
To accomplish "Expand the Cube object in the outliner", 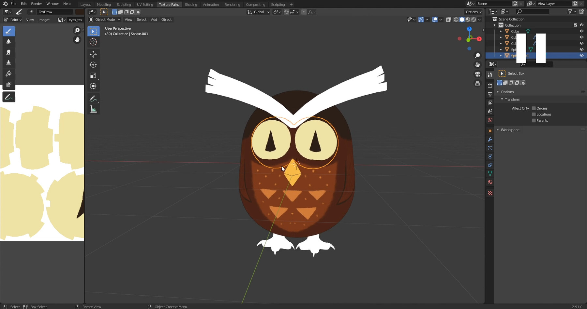I will 501,31.
